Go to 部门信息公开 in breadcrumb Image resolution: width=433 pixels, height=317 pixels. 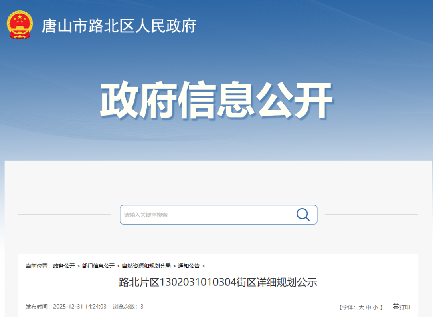98,266
